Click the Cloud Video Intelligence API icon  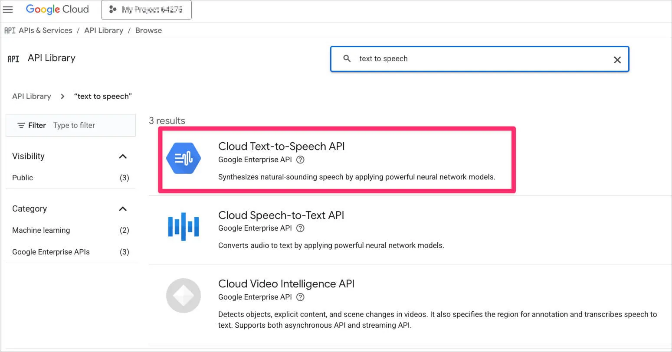click(x=183, y=295)
